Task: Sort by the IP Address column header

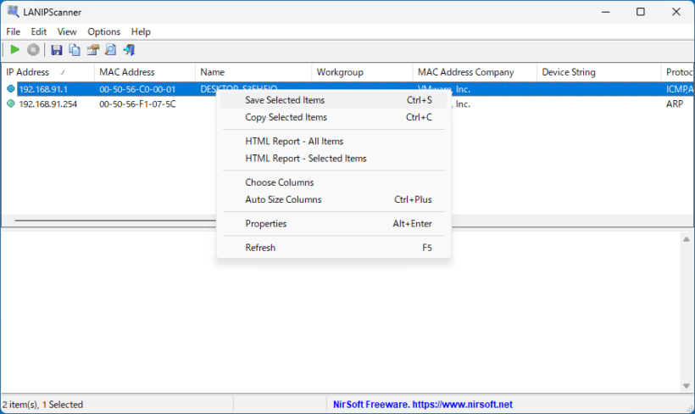Action: click(47, 72)
